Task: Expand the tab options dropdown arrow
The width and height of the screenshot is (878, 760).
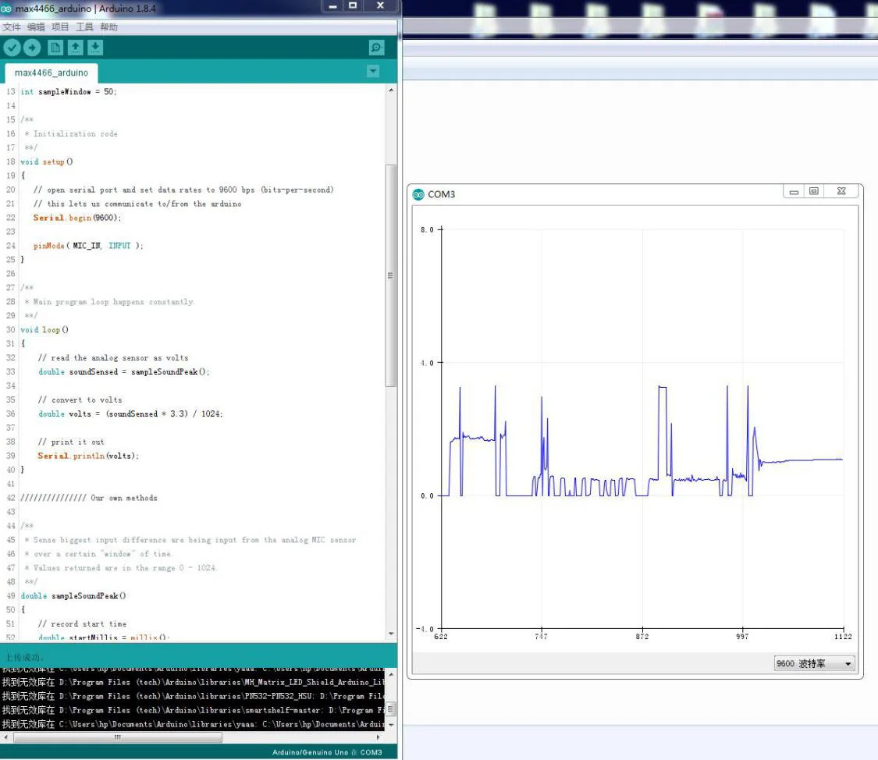Action: tap(373, 72)
